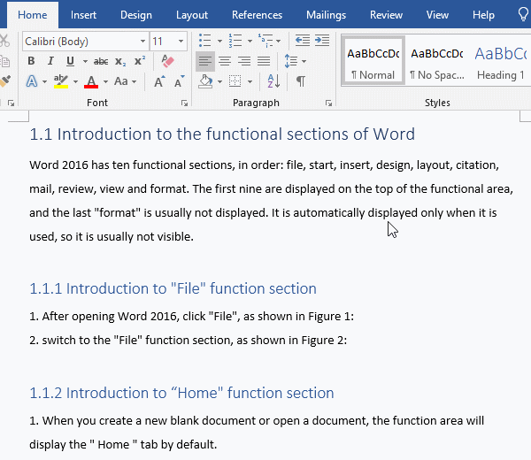Align text right
Screen dimensions: 531x460
(x=244, y=61)
